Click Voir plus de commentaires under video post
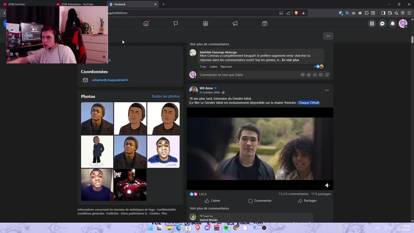The width and height of the screenshot is (414, 233). point(210,208)
